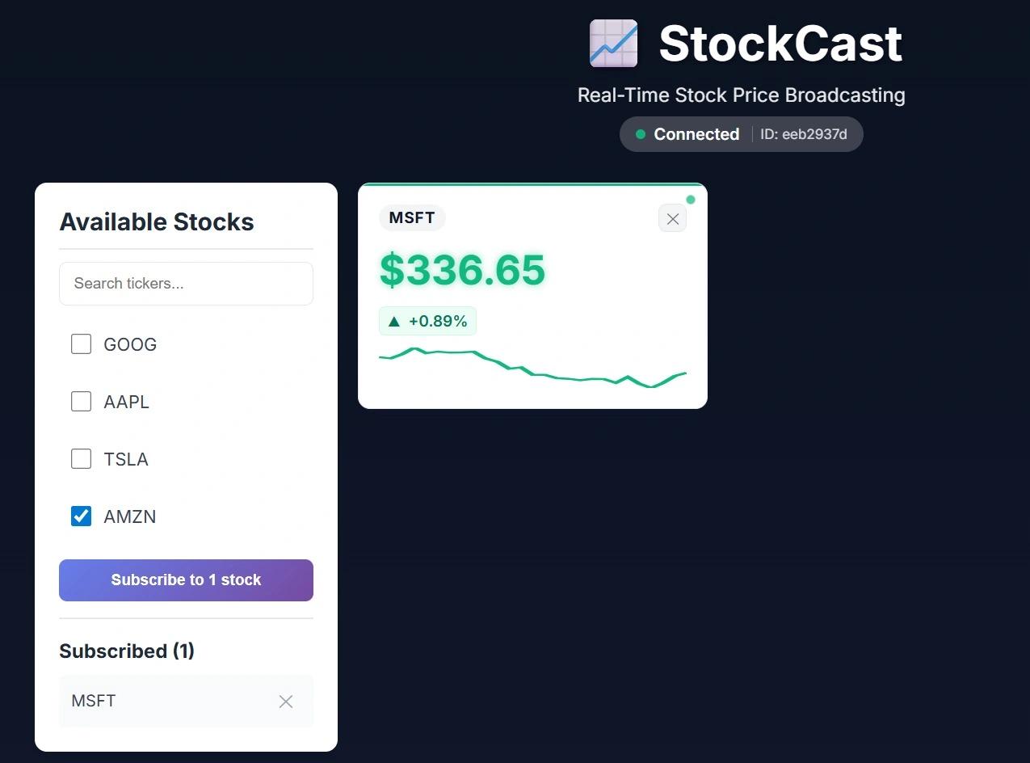Click the session ID eeb2937d text
The width and height of the screenshot is (1030, 763).
click(x=804, y=134)
